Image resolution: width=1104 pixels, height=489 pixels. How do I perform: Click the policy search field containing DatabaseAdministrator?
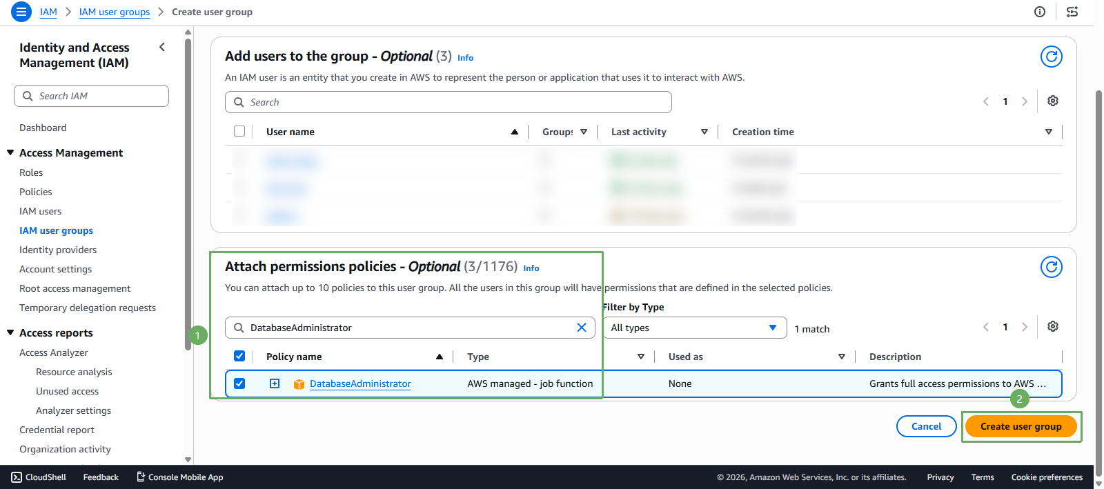[x=410, y=328]
